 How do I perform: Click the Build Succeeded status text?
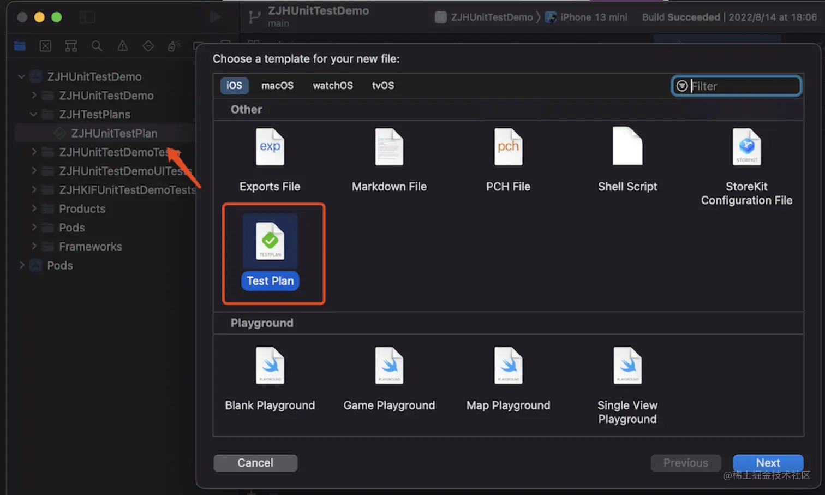tap(681, 17)
